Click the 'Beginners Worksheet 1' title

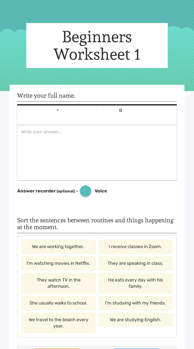tap(97, 46)
